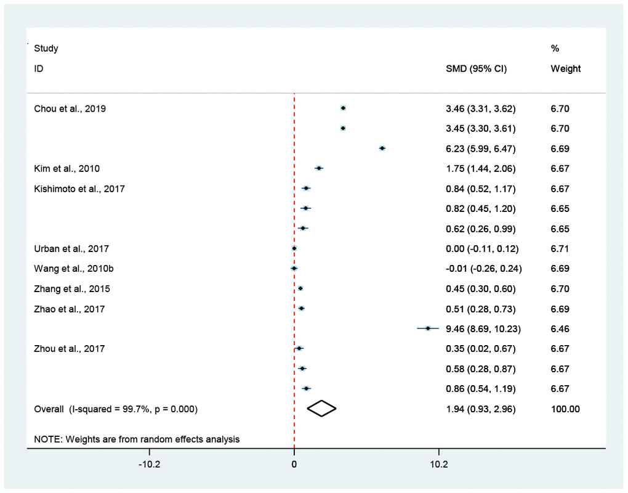Click the Urban et al., 2017 data marker
This screenshot has height=493, width=628.
[x=294, y=248]
